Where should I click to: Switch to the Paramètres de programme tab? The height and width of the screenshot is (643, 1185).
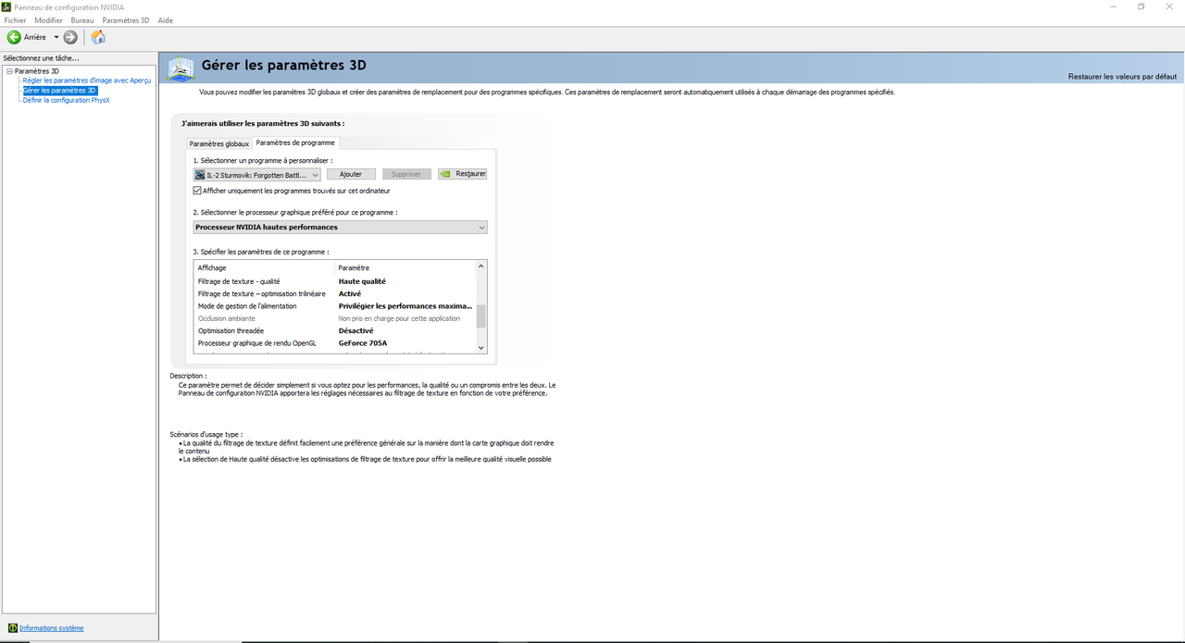[295, 142]
